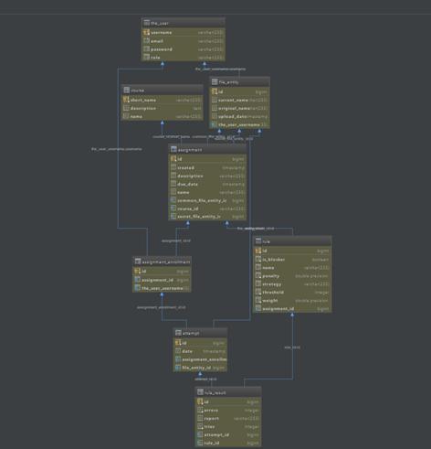Click primary key icon beside id in rule_result
431x449 pixels.
point(200,401)
